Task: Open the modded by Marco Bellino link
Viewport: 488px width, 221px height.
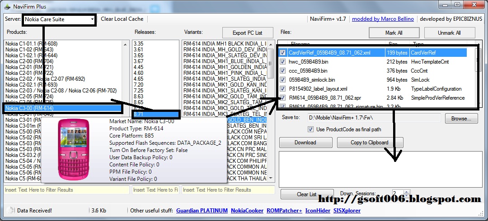Action: 383,19
